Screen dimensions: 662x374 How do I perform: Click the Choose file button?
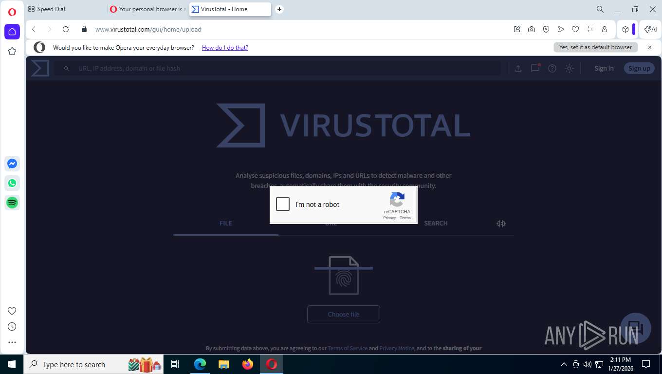point(344,314)
